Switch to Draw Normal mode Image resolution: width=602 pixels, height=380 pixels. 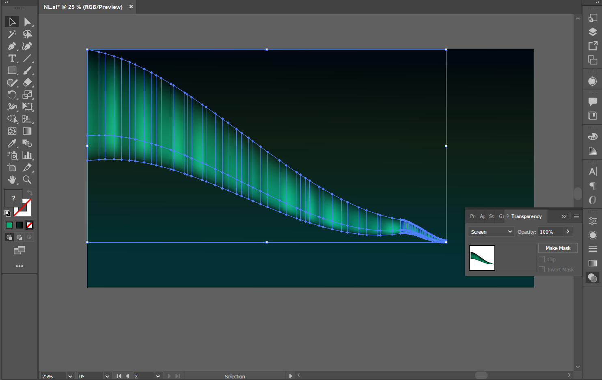point(9,237)
